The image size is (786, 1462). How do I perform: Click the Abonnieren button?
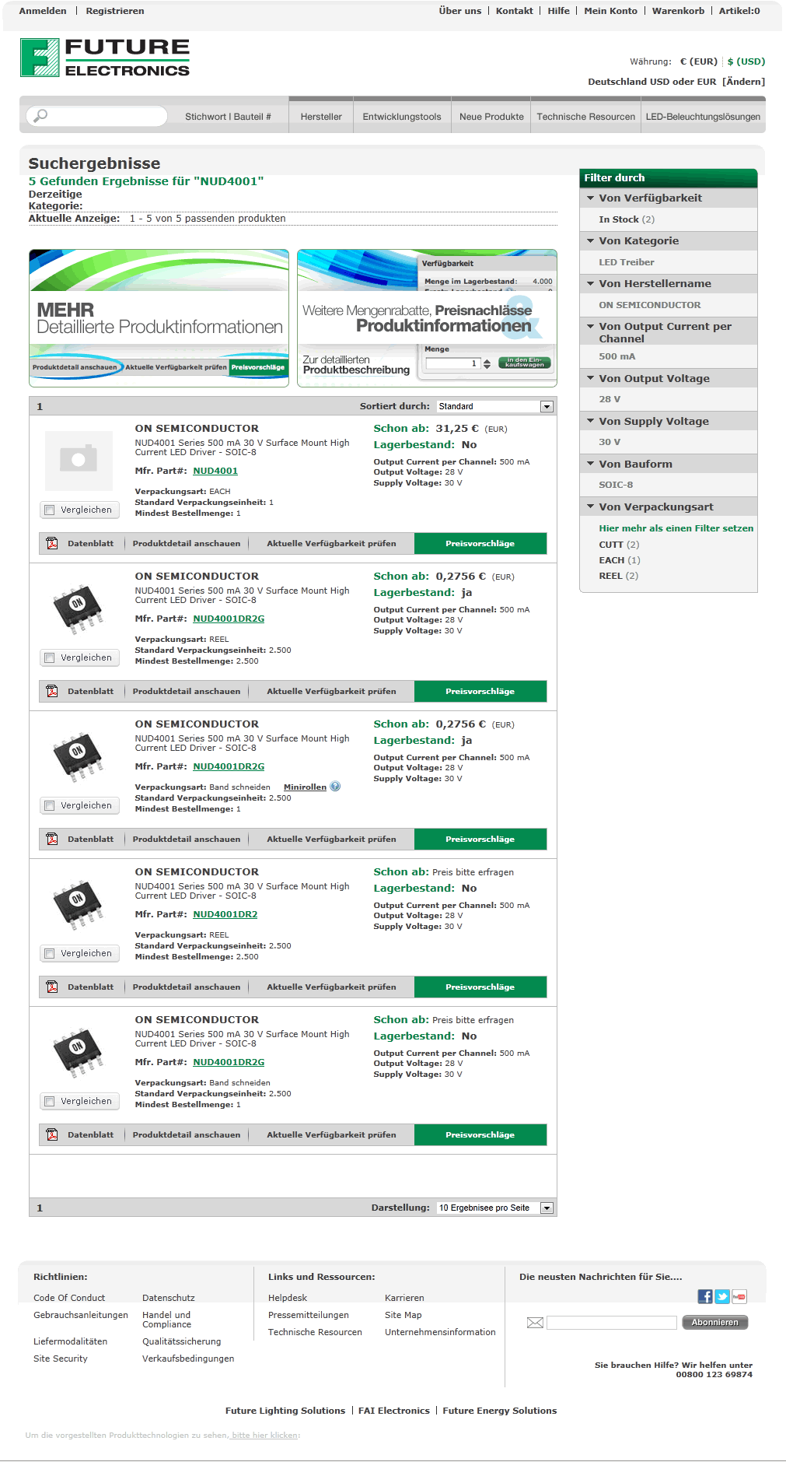714,1323
